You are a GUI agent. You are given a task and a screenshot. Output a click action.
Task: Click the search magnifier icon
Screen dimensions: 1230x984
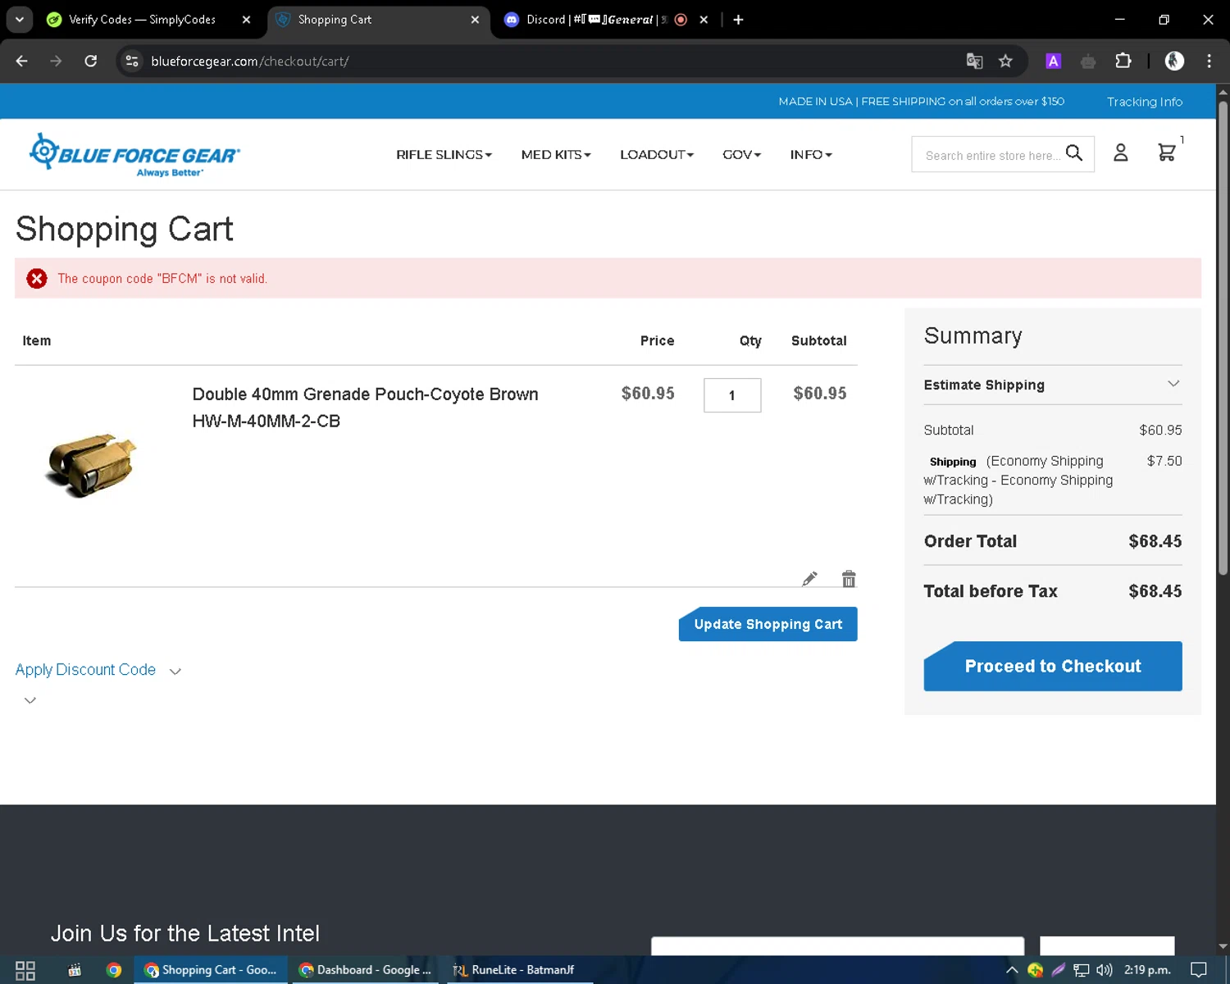pos(1074,153)
